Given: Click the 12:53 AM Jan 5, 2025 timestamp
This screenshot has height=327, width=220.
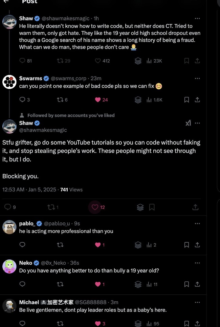Looking at the screenshot, I should click(29, 190).
